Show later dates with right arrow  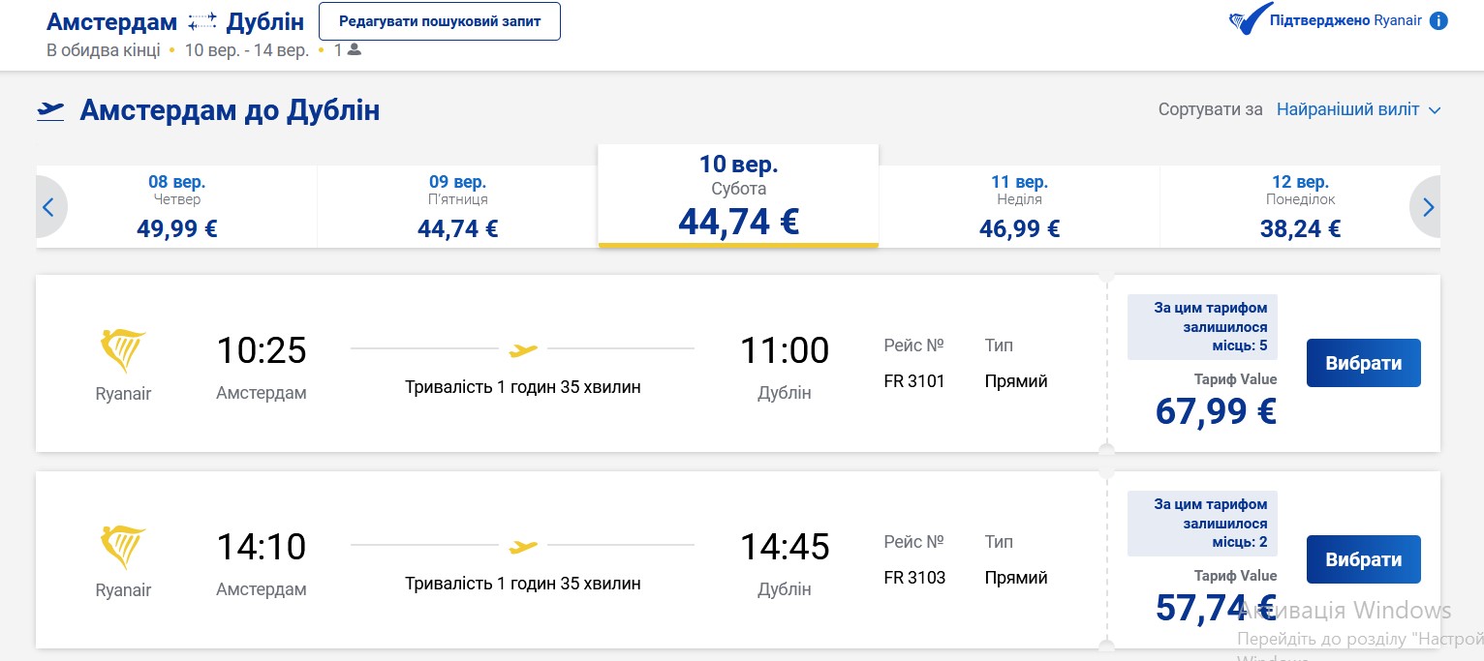(x=1427, y=206)
